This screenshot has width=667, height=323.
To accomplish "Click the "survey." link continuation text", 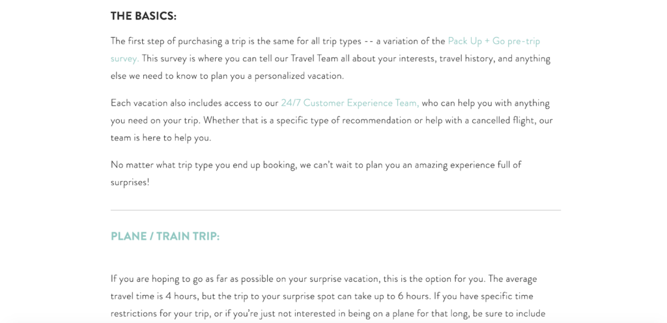I will [124, 59].
